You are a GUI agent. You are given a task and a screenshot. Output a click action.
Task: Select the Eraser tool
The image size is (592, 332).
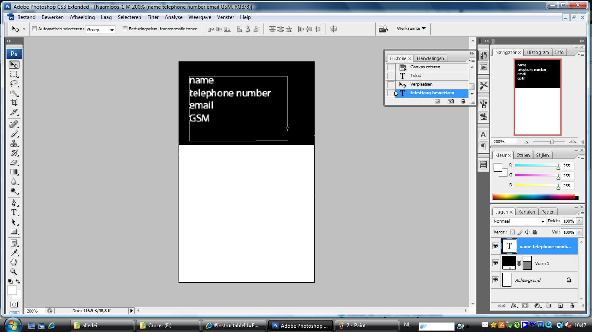coord(14,163)
